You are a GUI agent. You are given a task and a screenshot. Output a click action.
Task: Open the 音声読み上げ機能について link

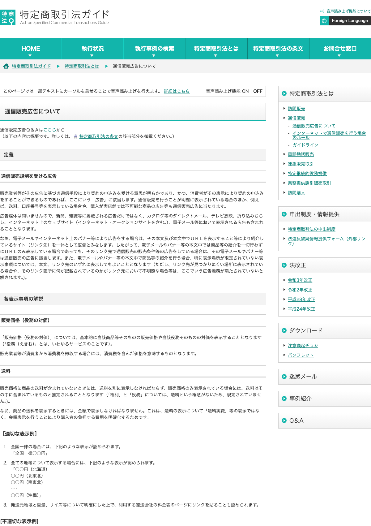point(349,11)
